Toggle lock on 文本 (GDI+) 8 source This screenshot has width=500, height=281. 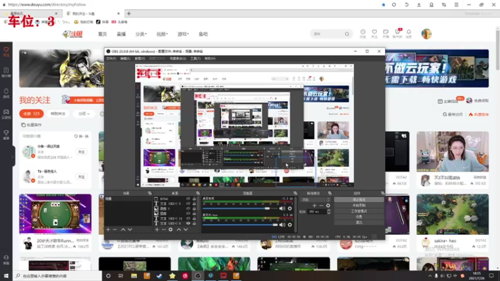(x=194, y=224)
